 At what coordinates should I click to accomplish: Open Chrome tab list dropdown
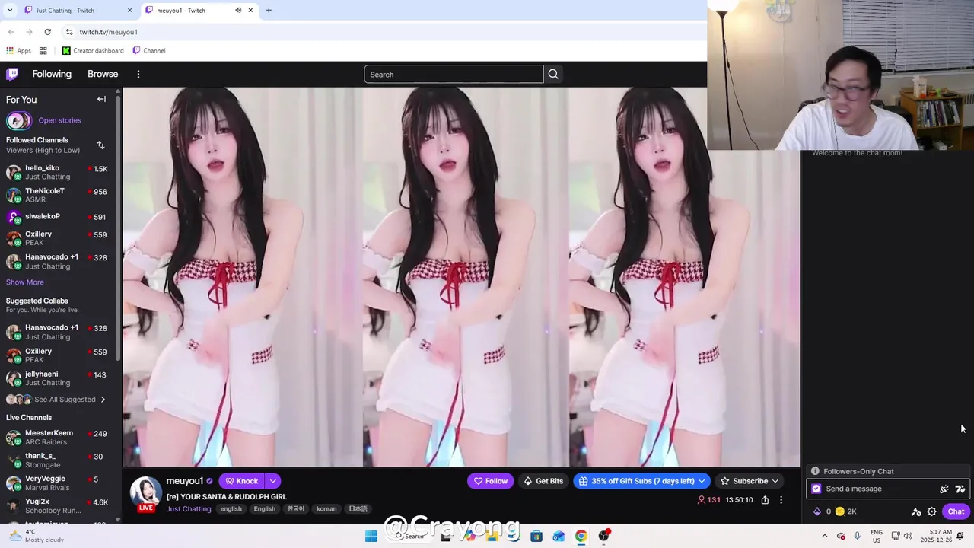10,10
